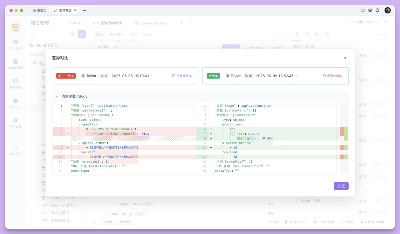This screenshot has height=234, width=400.
Task: Select the x-tmp-pending-properties: true diff line
Action: pos(121,134)
